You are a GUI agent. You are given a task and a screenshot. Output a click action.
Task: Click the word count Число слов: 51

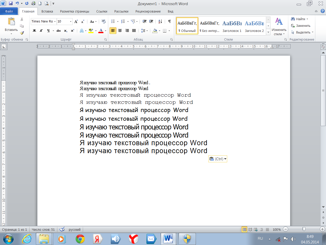[43, 229]
